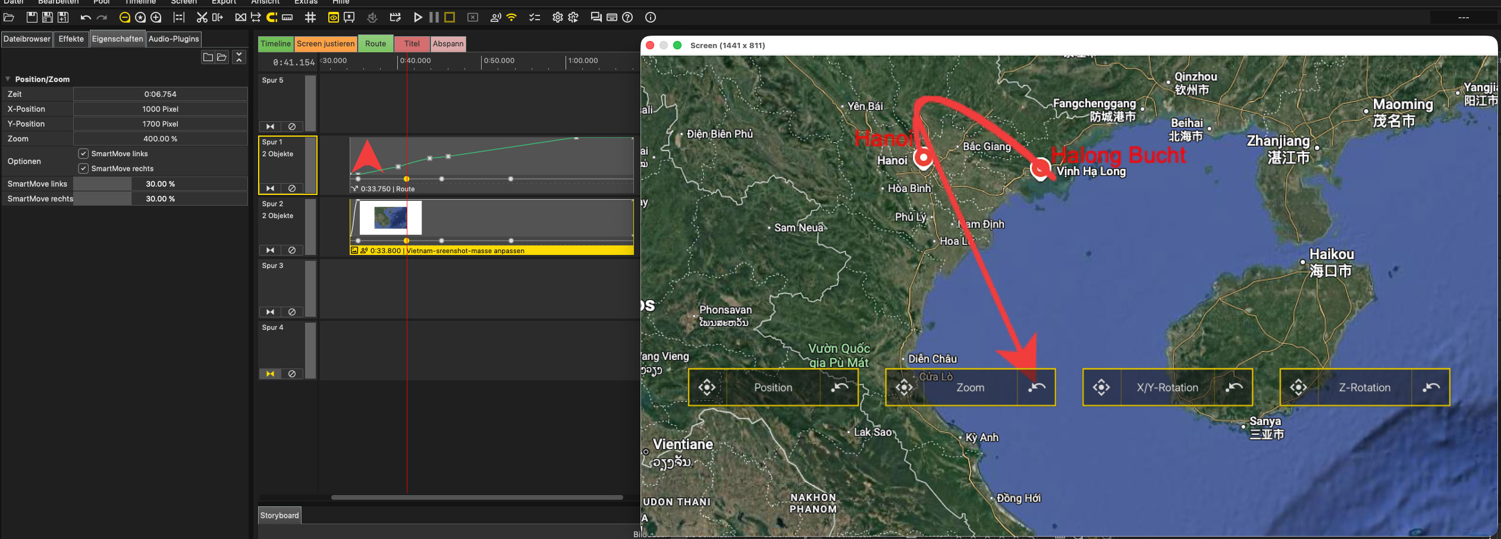Adjust the SmartMove links percentage slider
The width and height of the screenshot is (1501, 539).
pyautogui.click(x=160, y=184)
